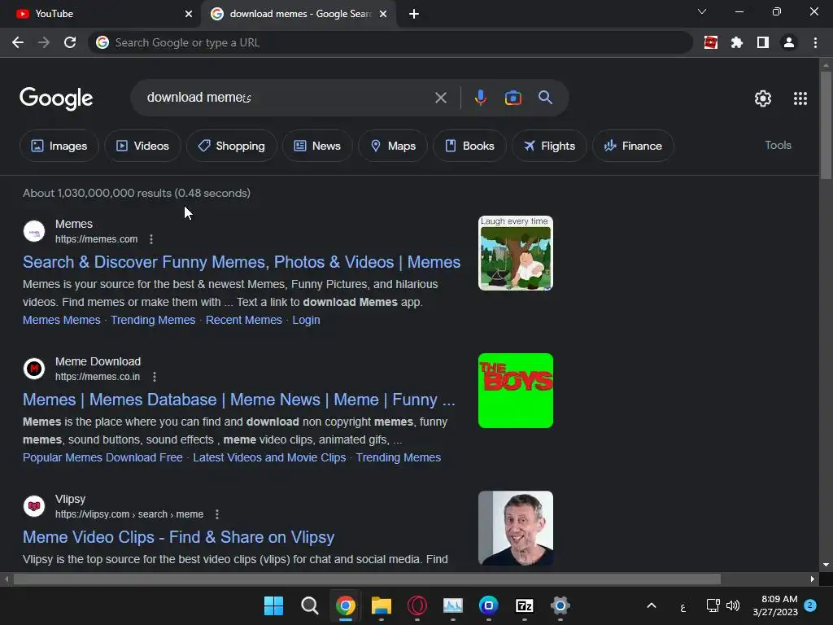Click inside the Google search input
Viewport: 833px width, 625px height.
point(287,98)
